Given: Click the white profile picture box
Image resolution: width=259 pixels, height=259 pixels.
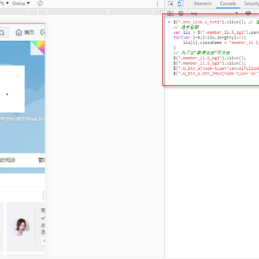Looking at the screenshot, I should pos(12,88).
